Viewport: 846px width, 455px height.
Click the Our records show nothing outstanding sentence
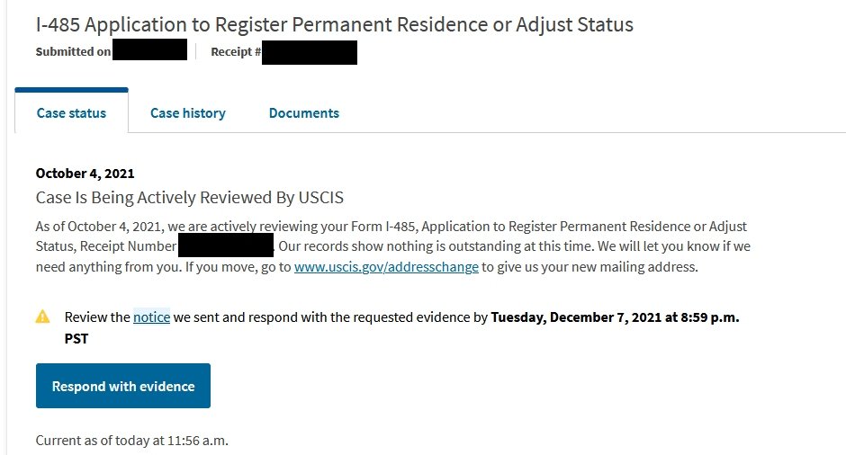[x=436, y=246]
